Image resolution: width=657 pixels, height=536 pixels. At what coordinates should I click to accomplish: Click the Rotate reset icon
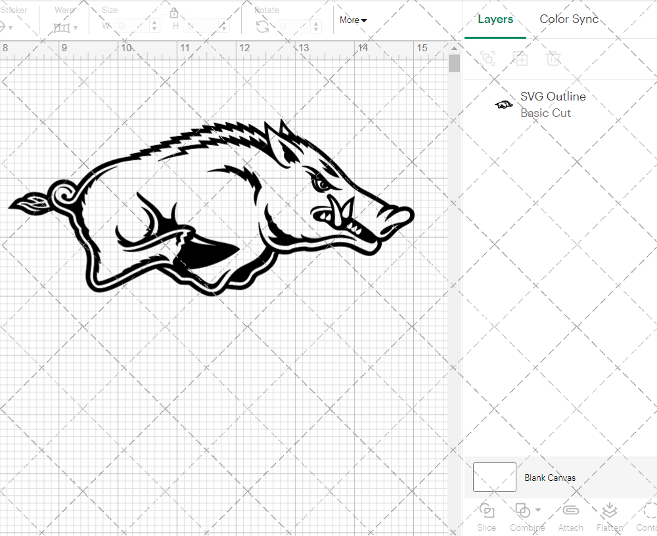coord(262,26)
